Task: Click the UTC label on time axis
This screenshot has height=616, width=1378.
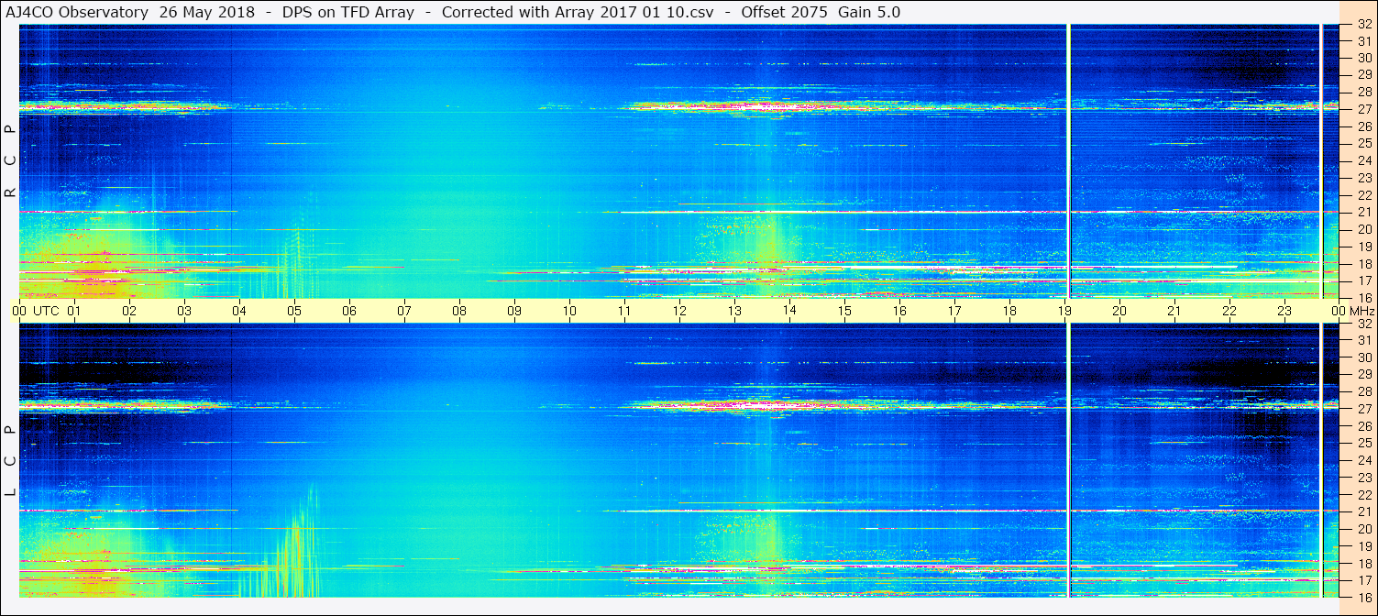Action: coord(46,311)
